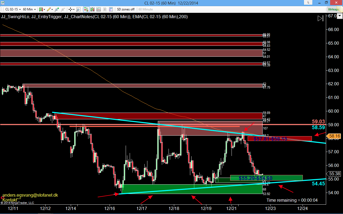Open the candlestick chart style dropdown
This screenshot has height=214, width=343.
tap(42, 9)
